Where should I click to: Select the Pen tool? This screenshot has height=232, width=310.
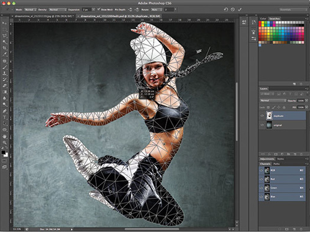(x=4, y=111)
